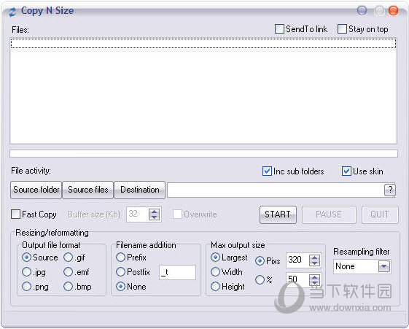Viewport: 409px width, 329px height.
Task: Increase the percent value 50
Action: (x=314, y=277)
